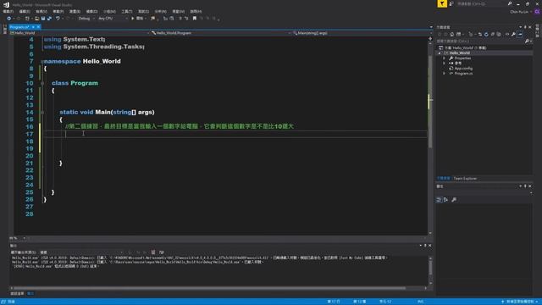Select App.config in Solution Explorer
The height and width of the screenshot is (305, 542).
tap(463, 69)
